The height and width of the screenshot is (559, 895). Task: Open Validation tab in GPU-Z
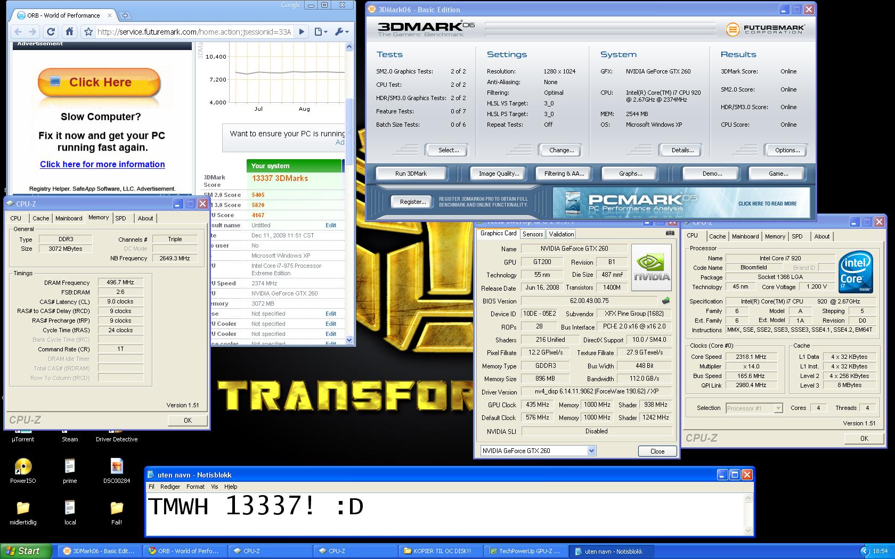click(x=562, y=234)
